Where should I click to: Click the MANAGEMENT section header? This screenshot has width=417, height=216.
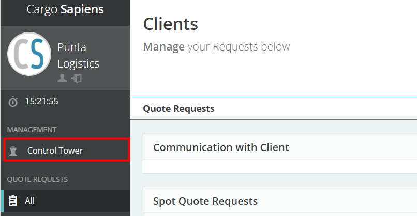pyautogui.click(x=32, y=130)
